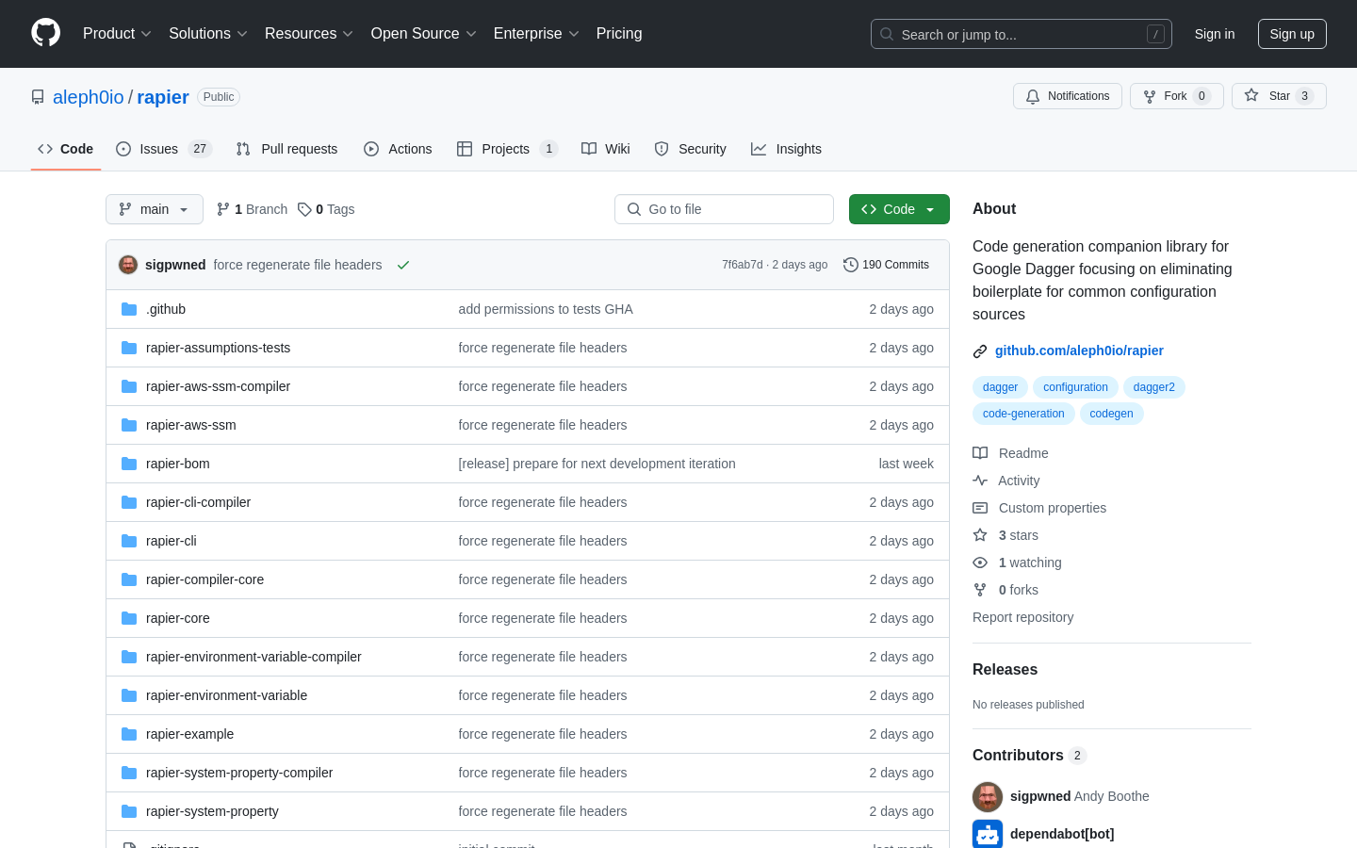Click the repository book icon beside aleph0io
The height and width of the screenshot is (848, 1357).
[x=38, y=97]
